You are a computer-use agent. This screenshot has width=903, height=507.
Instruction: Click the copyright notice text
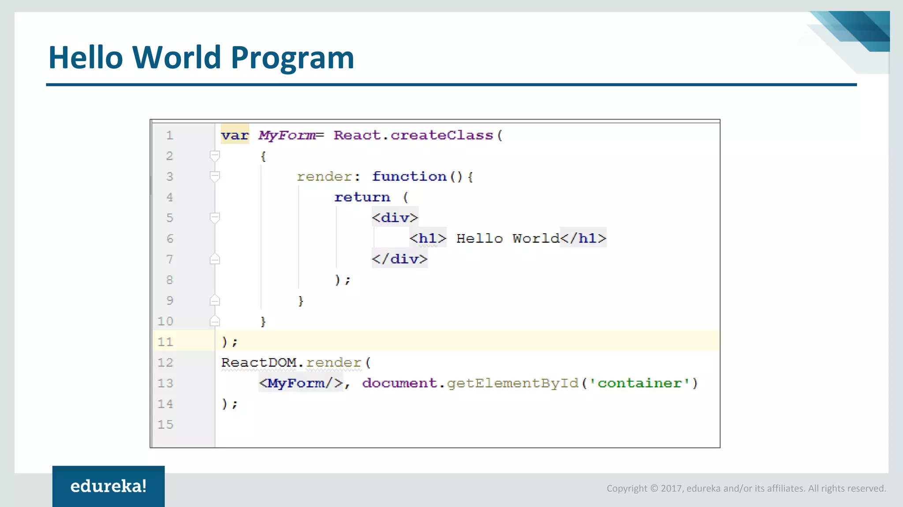point(746,488)
